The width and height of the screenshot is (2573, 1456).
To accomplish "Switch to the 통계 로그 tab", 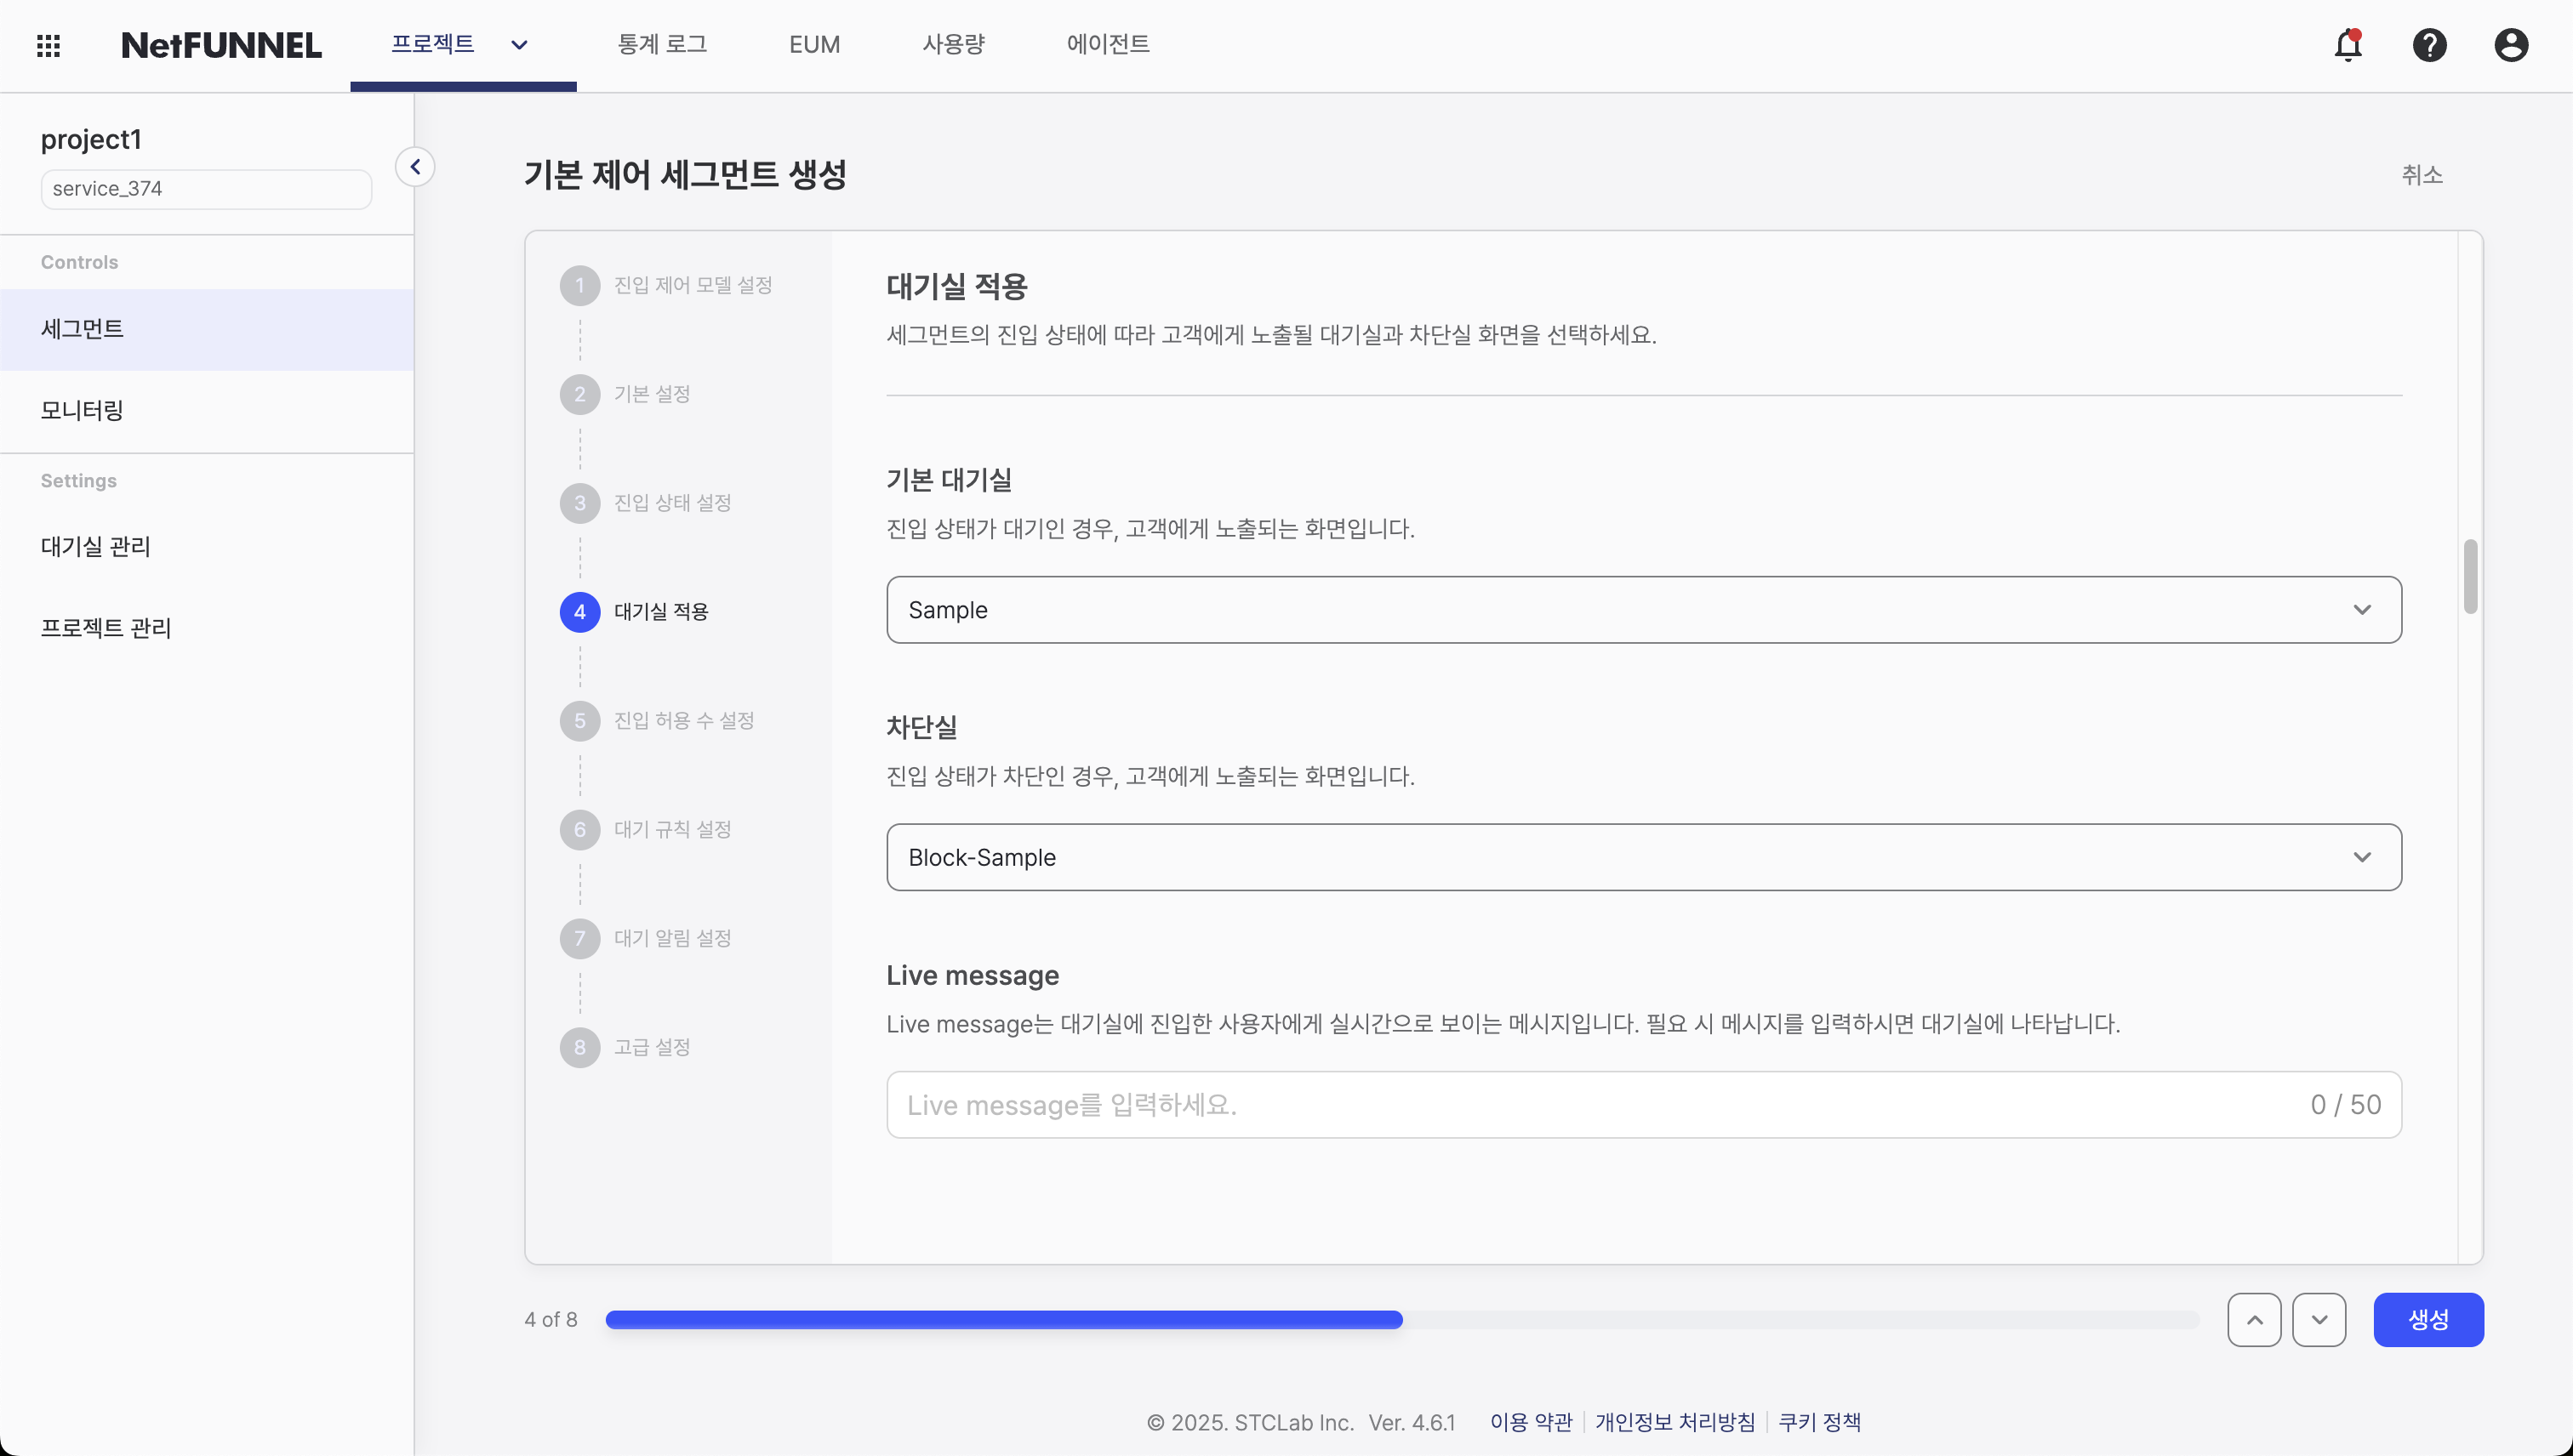I will click(662, 44).
